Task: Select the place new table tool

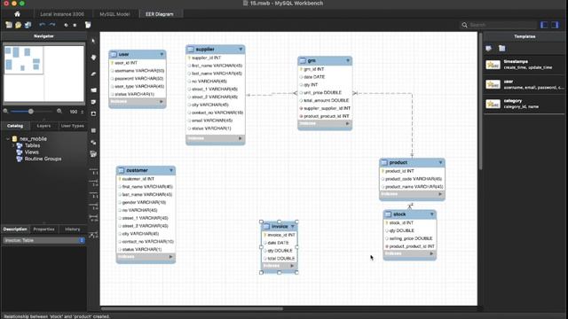Action: coord(93,130)
